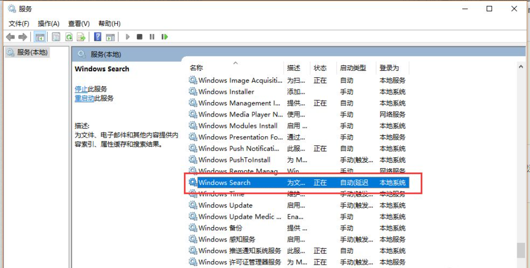530x268 pixels.
Task: Open the 文件(F) menu
Action: point(19,24)
